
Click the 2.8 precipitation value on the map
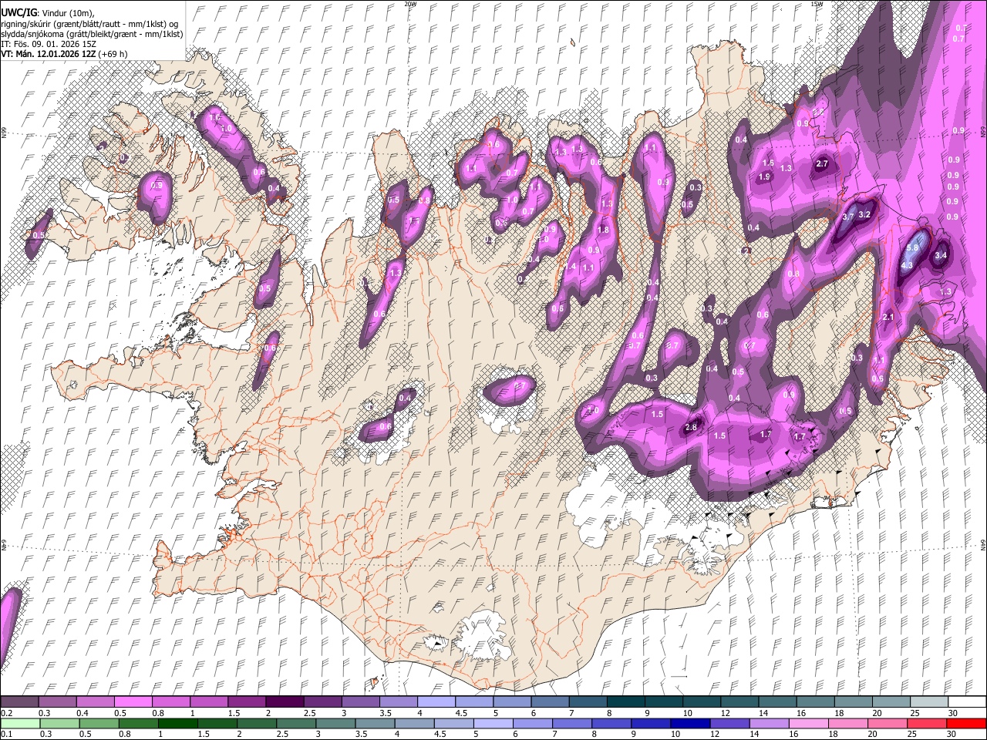coord(691,428)
